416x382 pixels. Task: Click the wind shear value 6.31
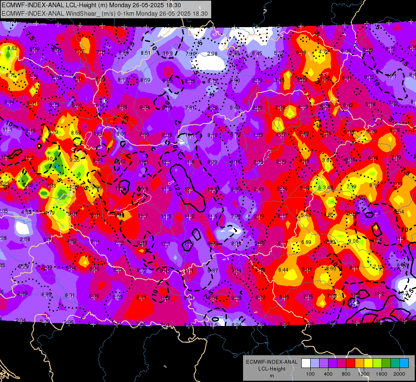coord(70,295)
